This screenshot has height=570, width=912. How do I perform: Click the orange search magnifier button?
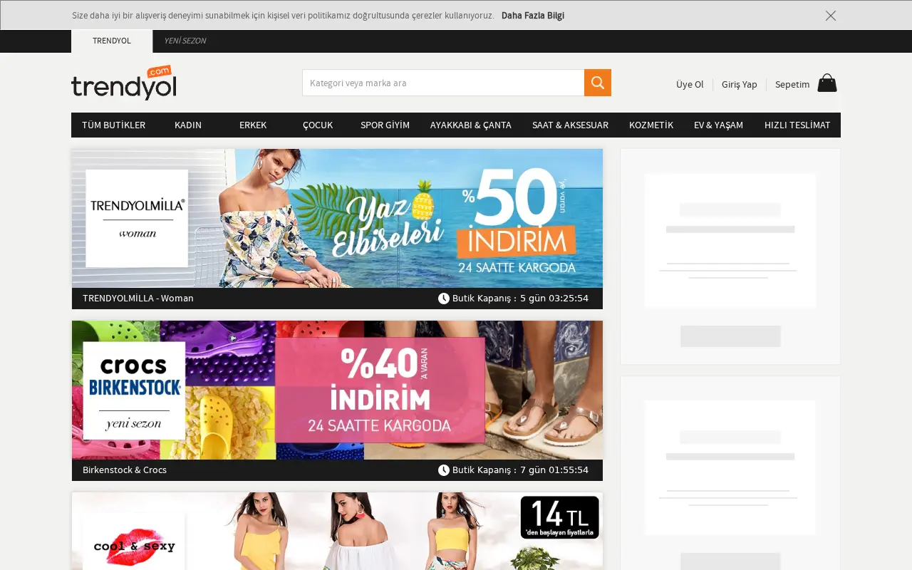point(598,83)
